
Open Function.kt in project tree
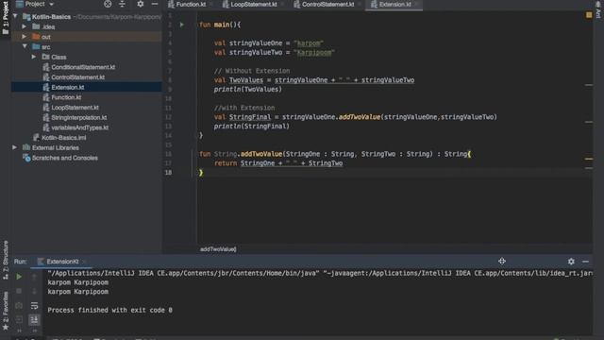(x=66, y=97)
